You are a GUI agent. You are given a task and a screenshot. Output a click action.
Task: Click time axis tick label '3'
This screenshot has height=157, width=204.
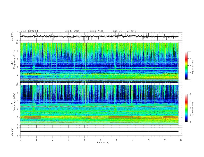coord(69,140)
